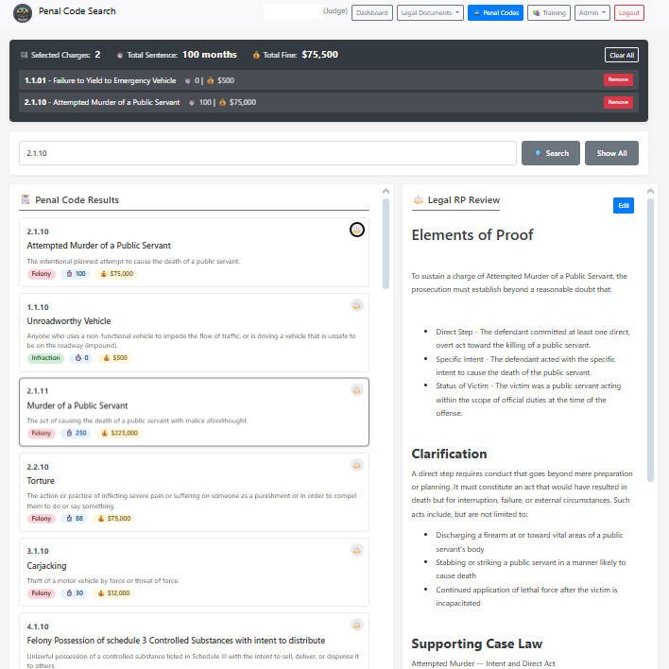Edit the Legal RP Review
Image resolution: width=669 pixels, height=669 pixels.
point(624,206)
